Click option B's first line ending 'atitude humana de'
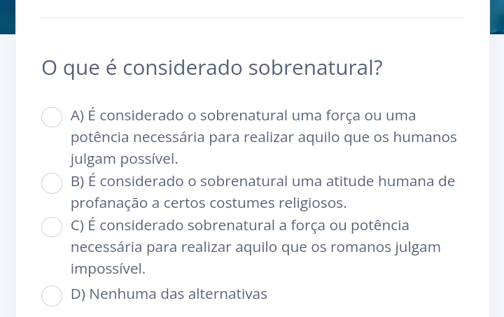The height and width of the screenshot is (317, 504). point(263,181)
